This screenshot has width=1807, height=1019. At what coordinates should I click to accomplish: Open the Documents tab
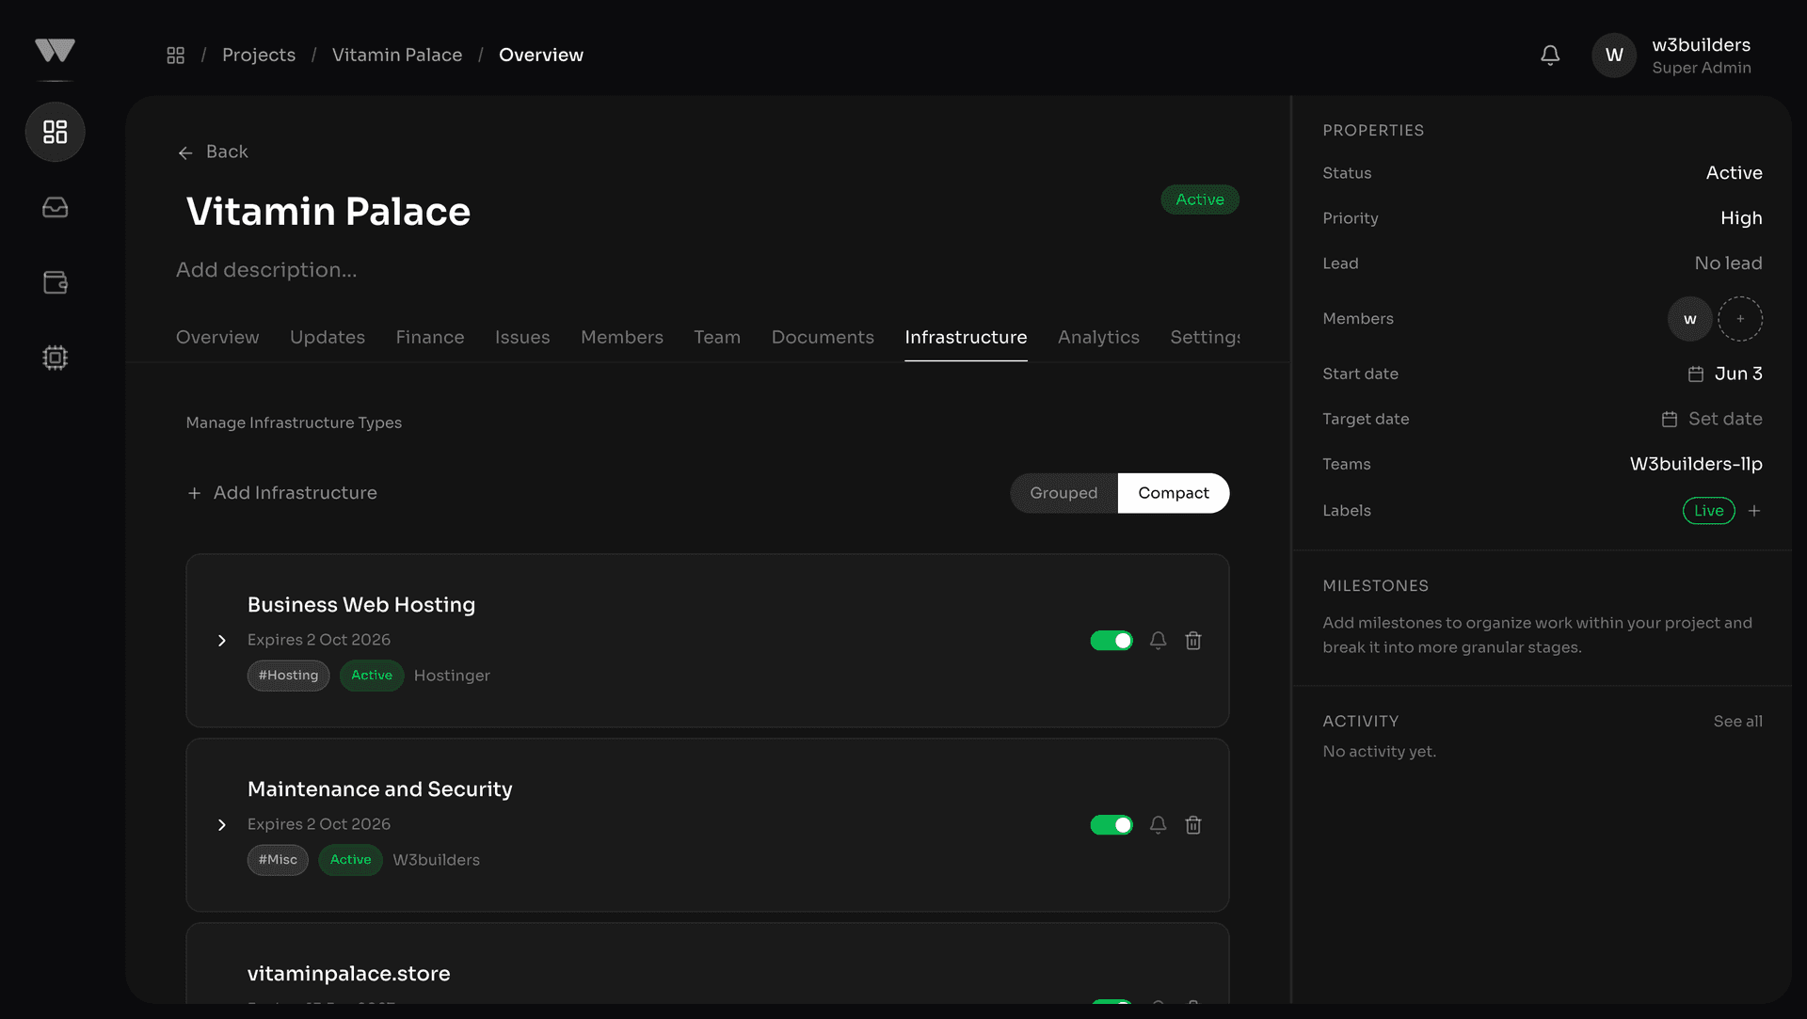[x=822, y=337]
